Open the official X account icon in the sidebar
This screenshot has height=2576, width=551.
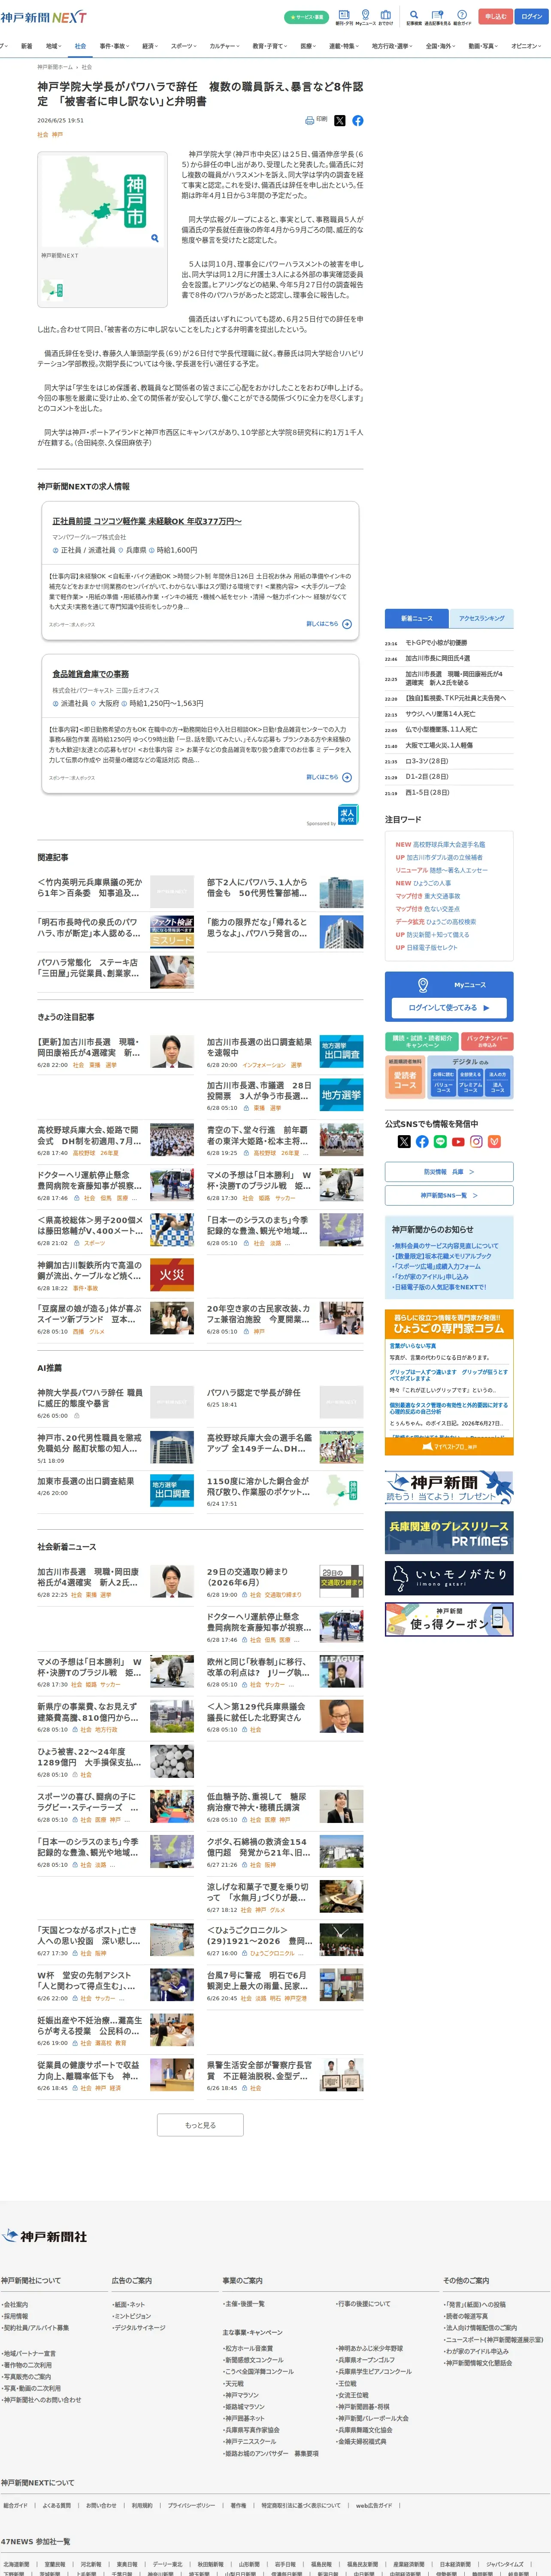pos(404,1141)
